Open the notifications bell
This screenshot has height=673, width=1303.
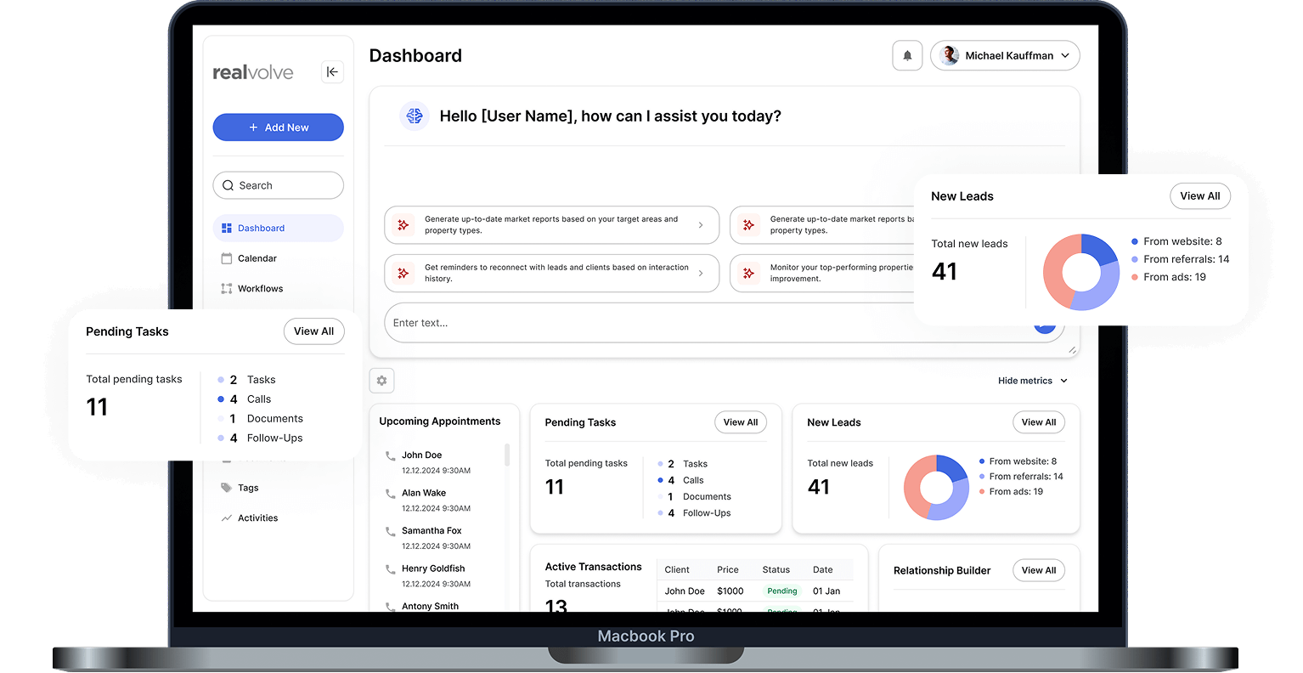(907, 54)
